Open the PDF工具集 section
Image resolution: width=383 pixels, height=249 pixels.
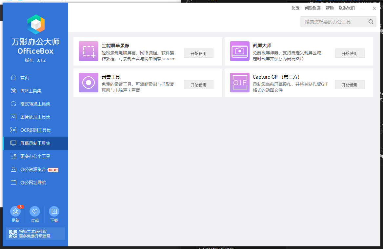point(35,90)
